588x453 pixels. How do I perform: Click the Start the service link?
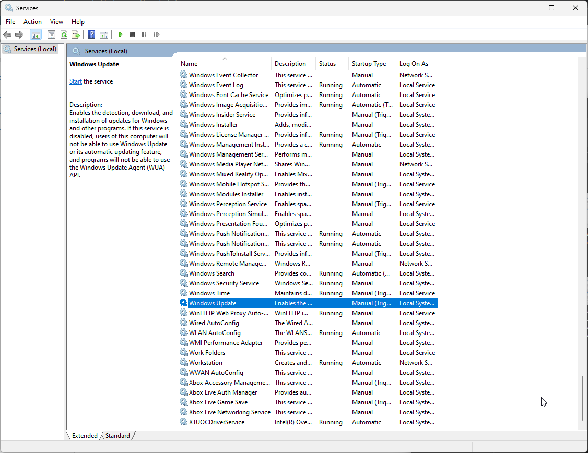click(75, 81)
